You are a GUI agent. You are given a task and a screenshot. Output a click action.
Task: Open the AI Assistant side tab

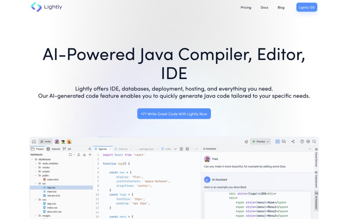pyautogui.click(x=316, y=200)
